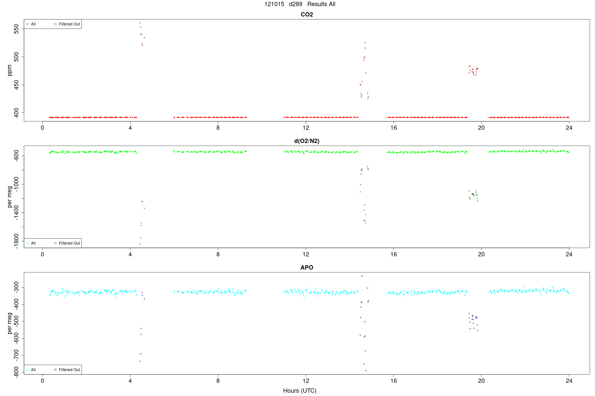Click the 12 hour tick under CO2 plot

(x=306, y=128)
